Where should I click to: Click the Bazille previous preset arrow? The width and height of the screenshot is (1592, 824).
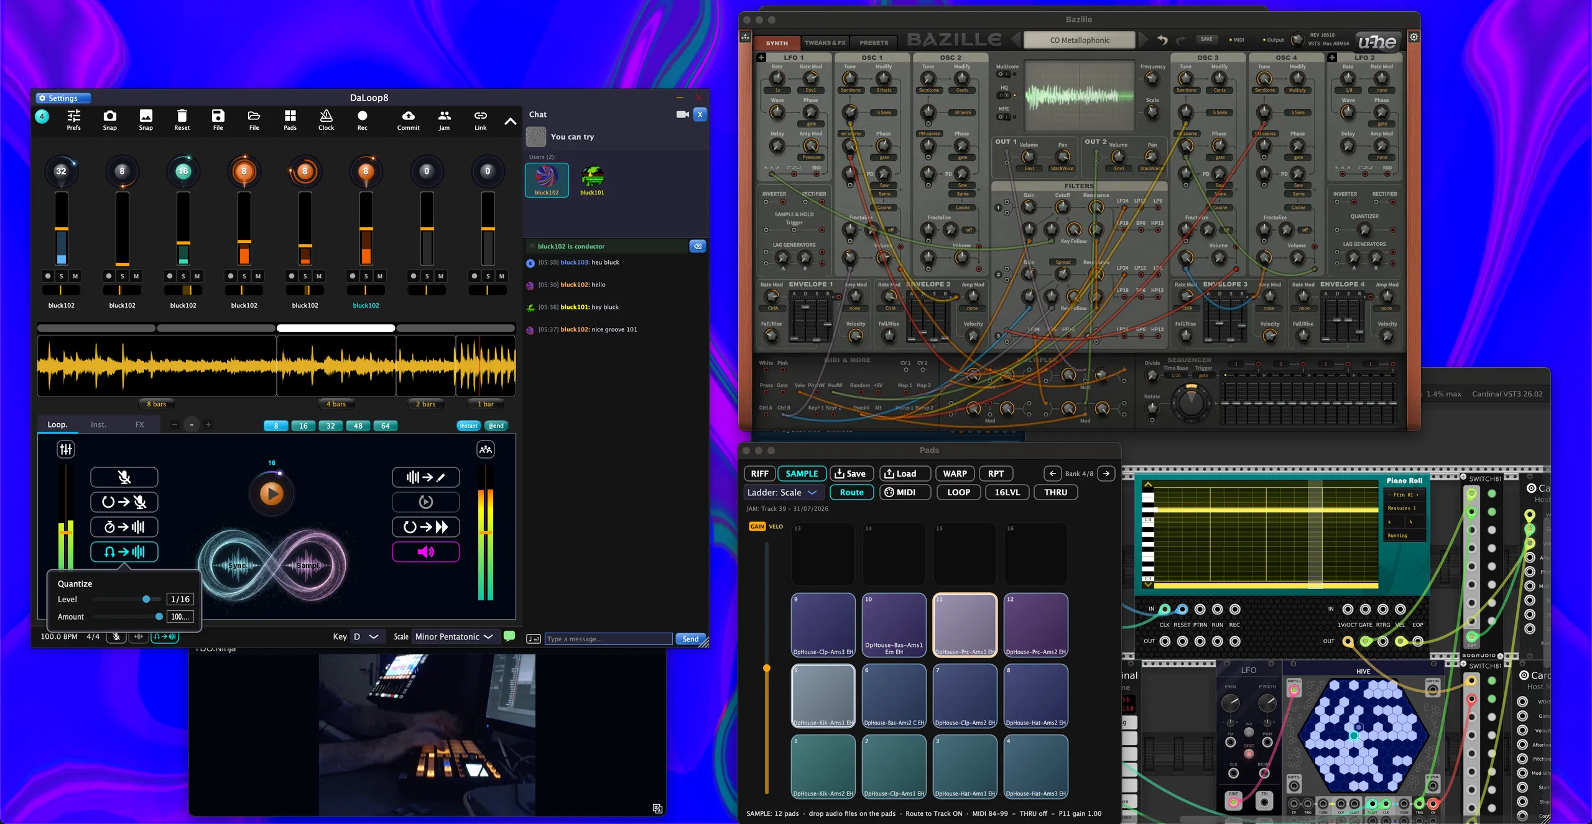pyautogui.click(x=1016, y=40)
